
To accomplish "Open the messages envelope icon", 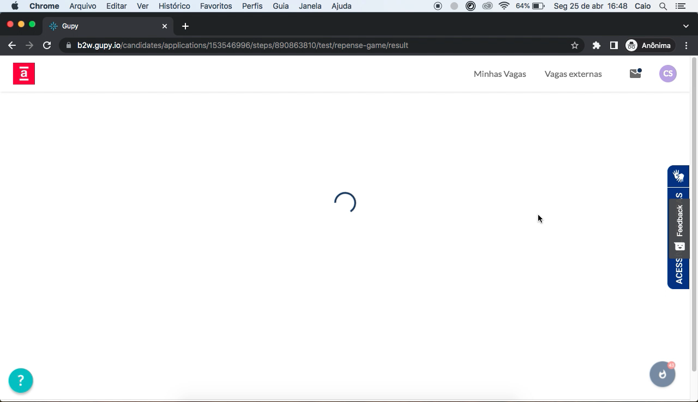I will point(635,74).
